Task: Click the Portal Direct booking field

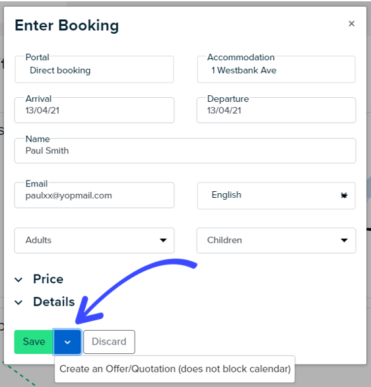Action: pyautogui.click(x=94, y=69)
